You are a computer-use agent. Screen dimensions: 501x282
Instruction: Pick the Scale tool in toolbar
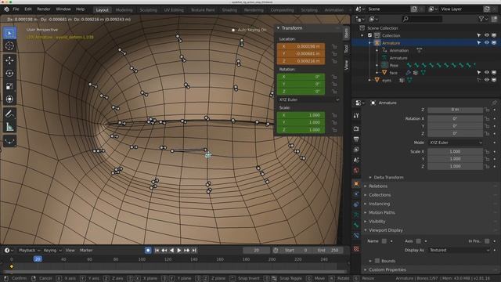click(x=9, y=86)
